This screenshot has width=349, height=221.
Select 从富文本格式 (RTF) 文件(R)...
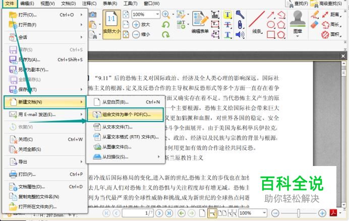coord(126,137)
